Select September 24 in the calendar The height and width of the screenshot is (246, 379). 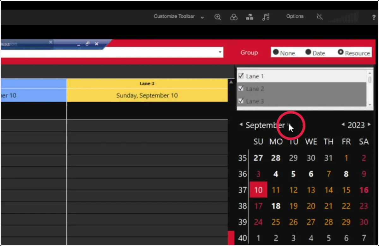[258, 222]
